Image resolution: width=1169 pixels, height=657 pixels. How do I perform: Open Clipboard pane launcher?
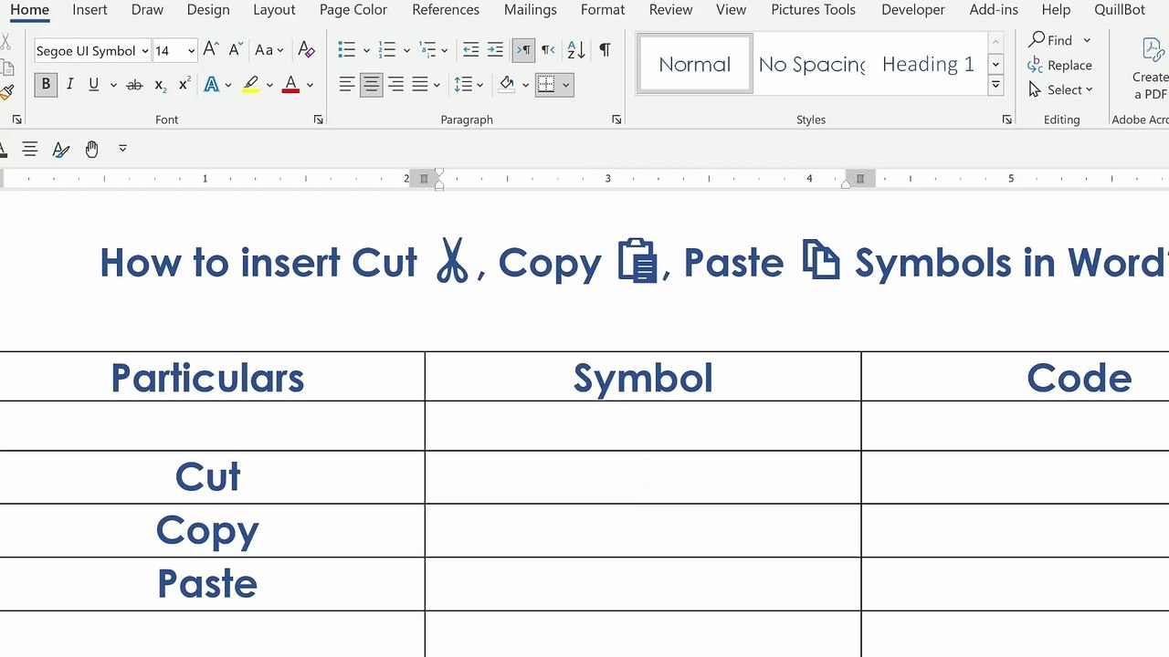pos(16,120)
